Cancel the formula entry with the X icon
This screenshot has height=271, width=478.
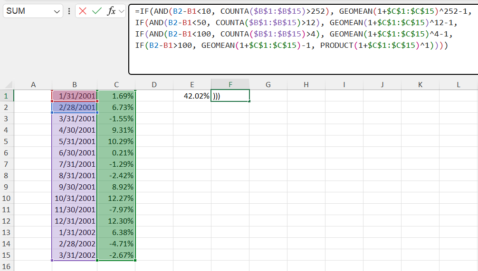(83, 11)
